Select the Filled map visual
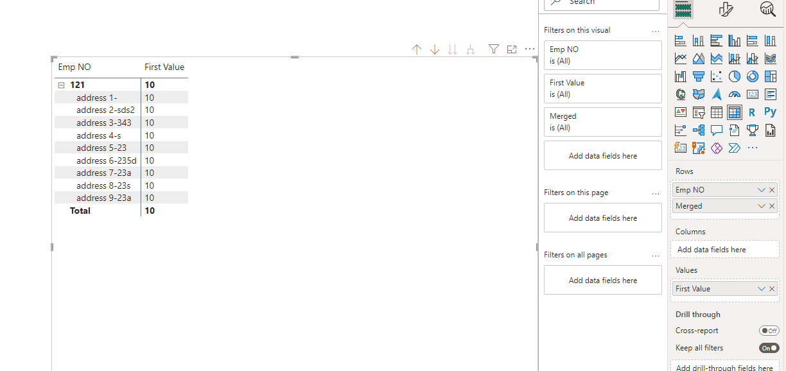Viewport: 786px width, 371px height. pyautogui.click(x=699, y=94)
